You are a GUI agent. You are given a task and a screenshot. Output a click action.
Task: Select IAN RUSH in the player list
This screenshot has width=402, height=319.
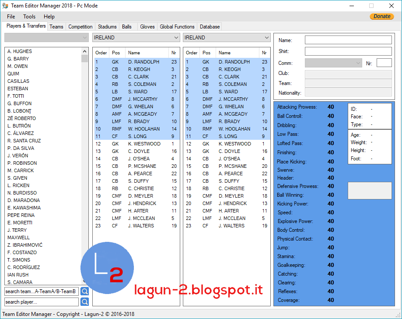coord(18,275)
